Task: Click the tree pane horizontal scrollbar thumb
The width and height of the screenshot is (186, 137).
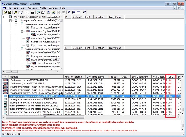Action: pos(12,72)
